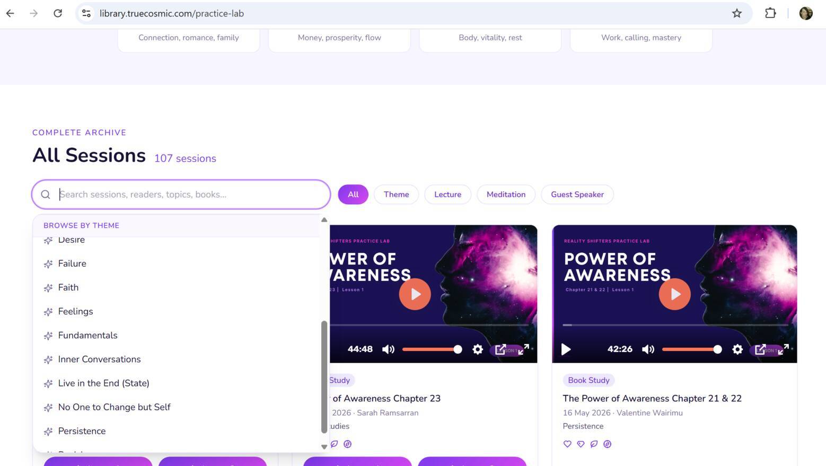Click small play control on Chapter 21 & 22 player

[566, 349]
